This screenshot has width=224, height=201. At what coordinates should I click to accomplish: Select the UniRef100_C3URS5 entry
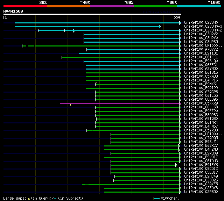click(201, 42)
